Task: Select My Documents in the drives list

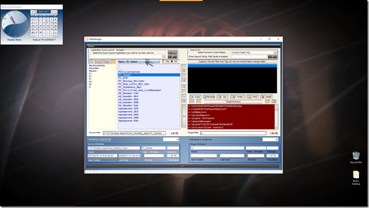Action: [x=97, y=66]
